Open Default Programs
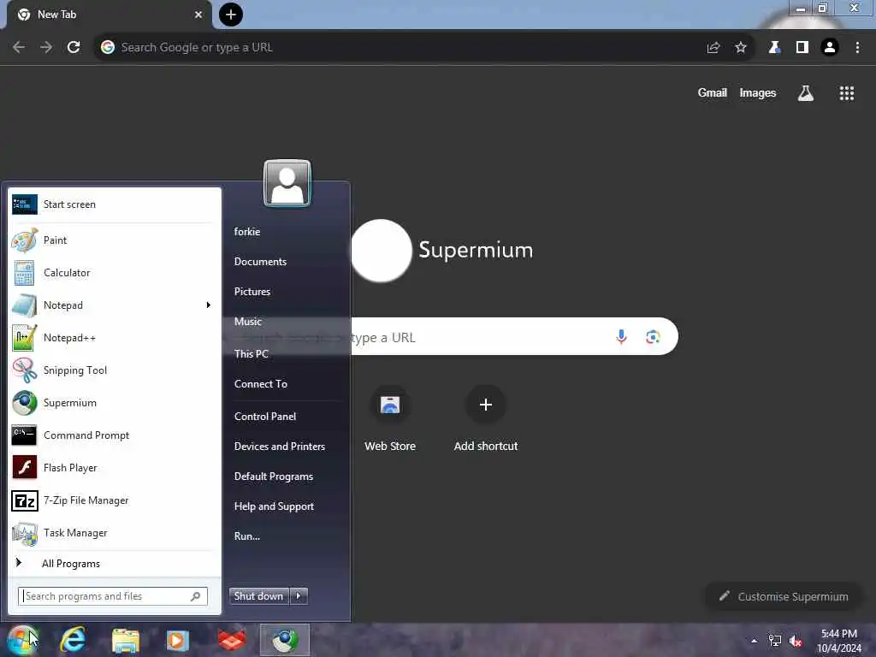This screenshot has width=876, height=657. [x=273, y=476]
